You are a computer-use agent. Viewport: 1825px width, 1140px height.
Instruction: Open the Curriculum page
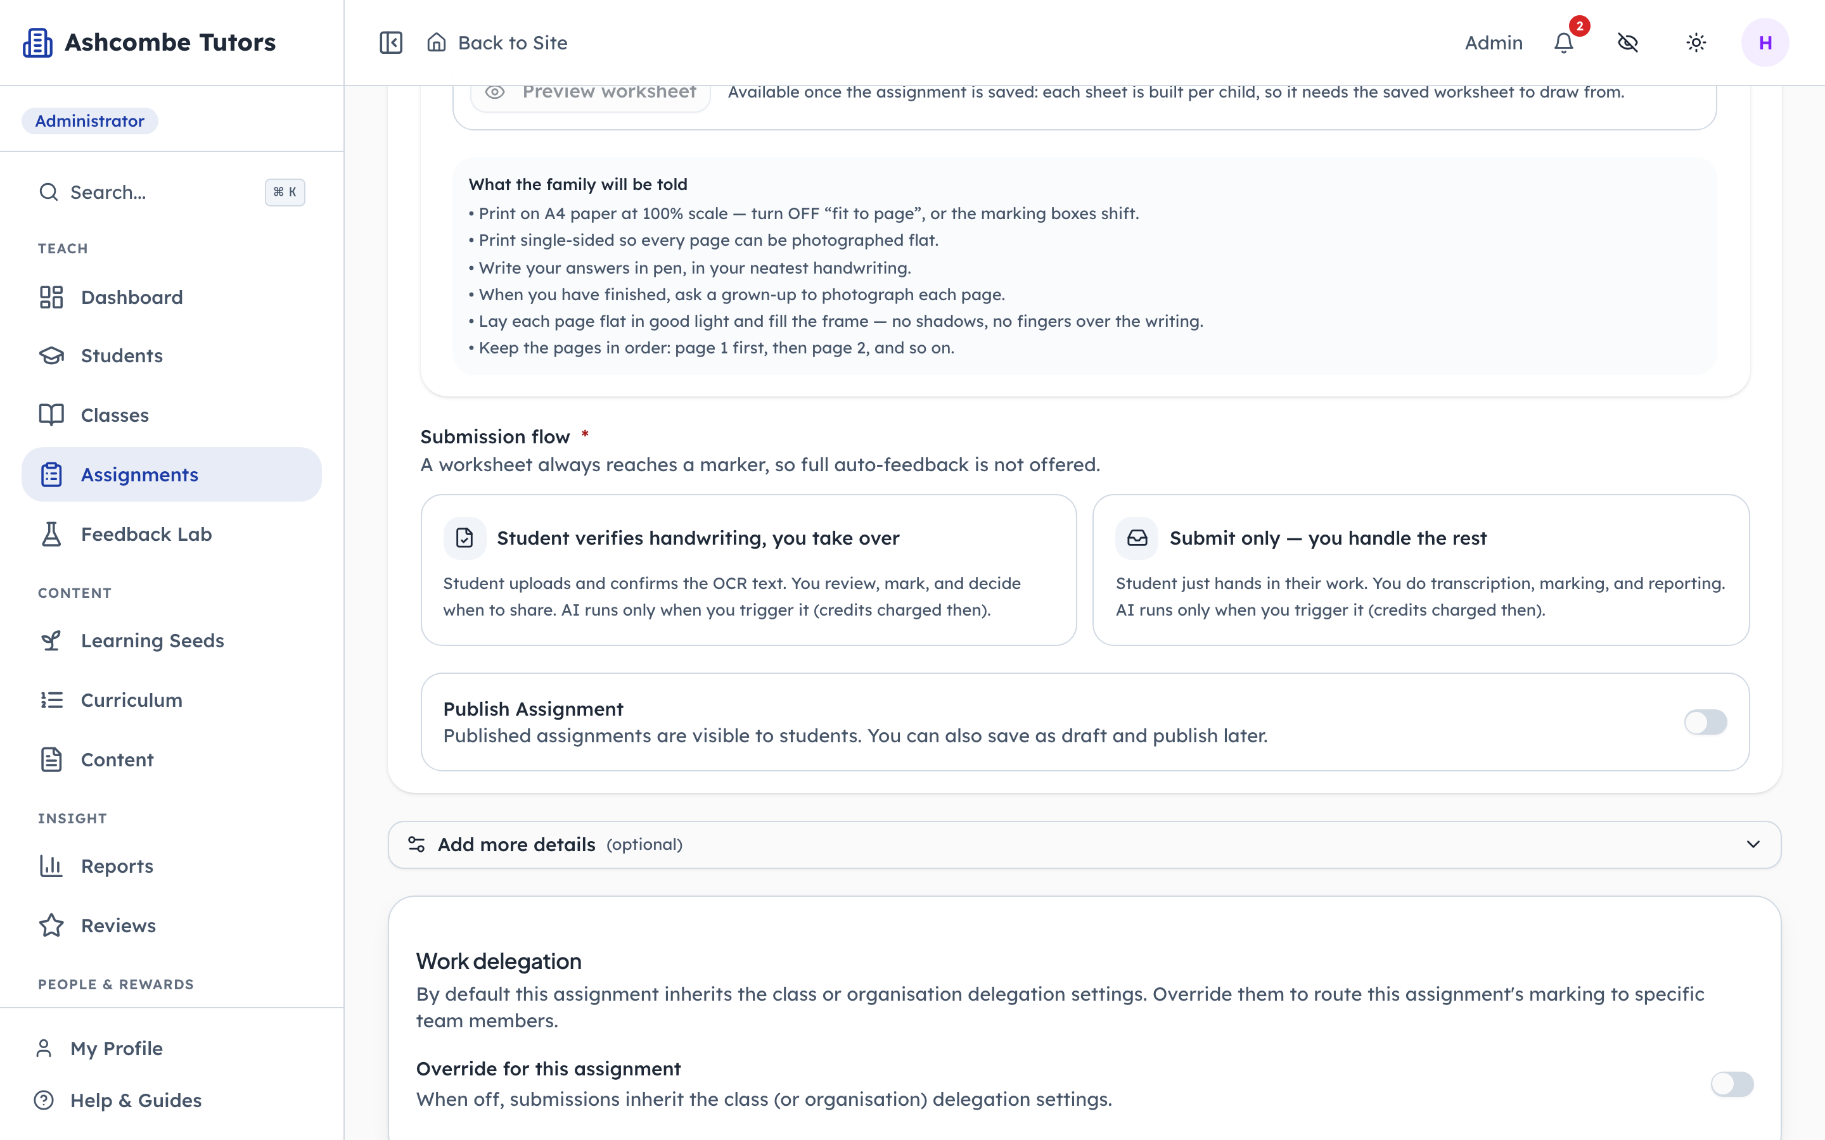[172, 700]
